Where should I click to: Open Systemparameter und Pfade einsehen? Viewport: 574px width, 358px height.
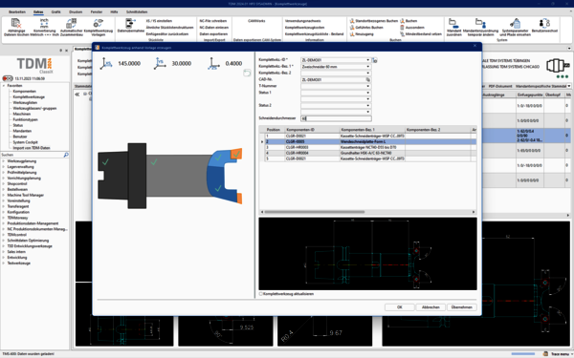click(x=516, y=23)
